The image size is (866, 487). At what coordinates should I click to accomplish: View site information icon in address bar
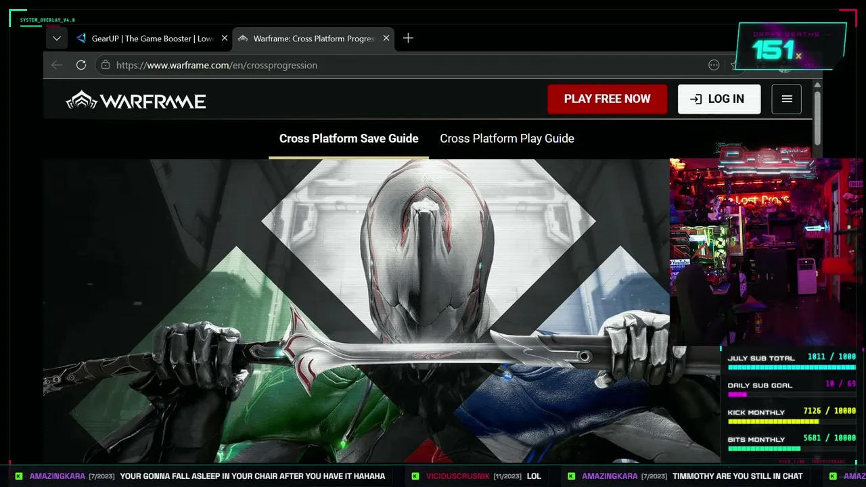click(x=105, y=65)
